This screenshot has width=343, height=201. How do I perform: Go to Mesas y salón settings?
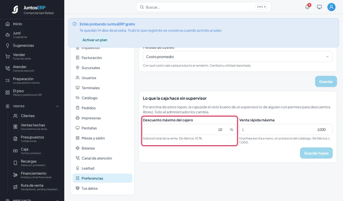tap(102, 138)
